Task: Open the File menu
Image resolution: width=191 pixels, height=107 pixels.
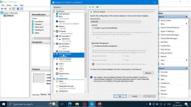Action: (3, 5)
